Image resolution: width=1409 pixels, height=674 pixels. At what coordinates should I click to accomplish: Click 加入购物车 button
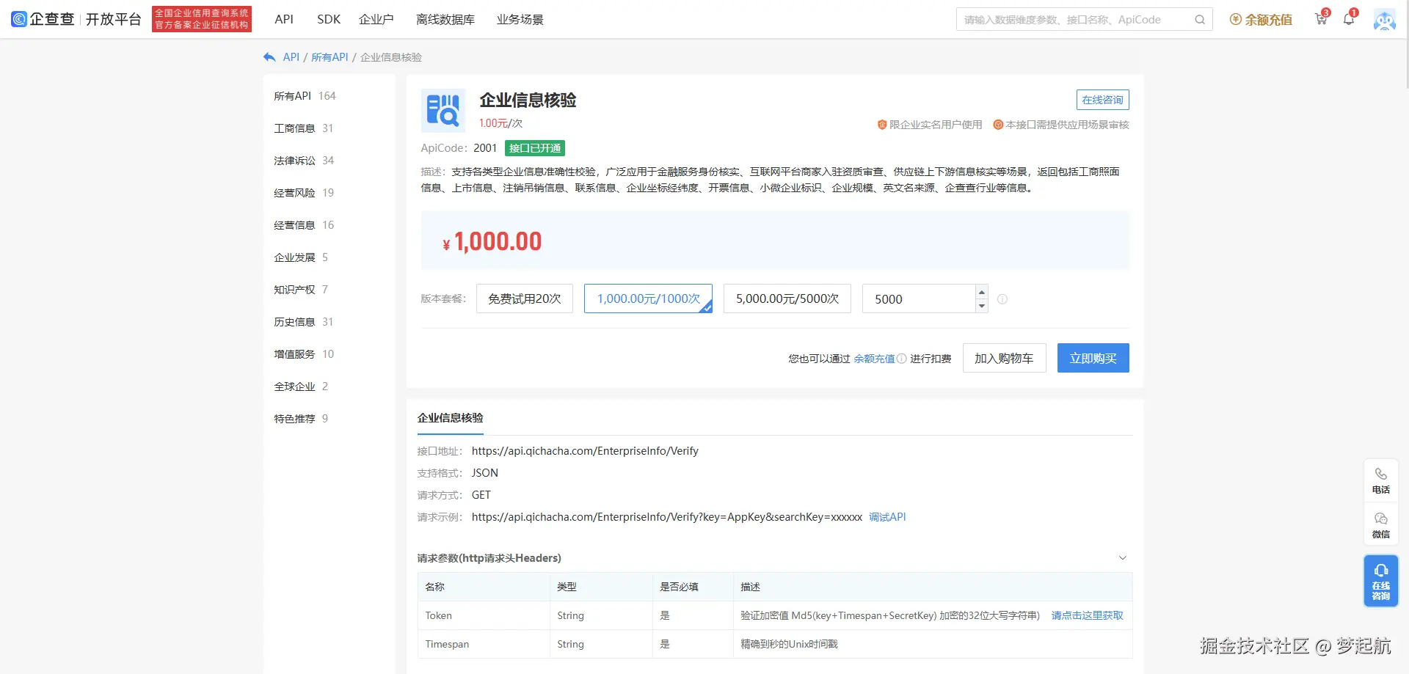click(1004, 358)
